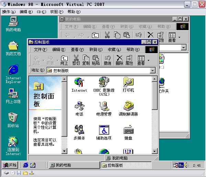Click the scissors Cut icon in 我的电脑 toolbar
Viewport: 206px width, 177px height.
(x=107, y=35)
